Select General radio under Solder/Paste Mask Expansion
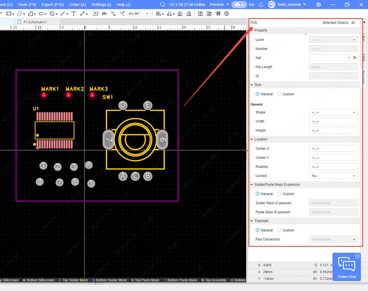This screenshot has width=368, height=291. pos(258,194)
